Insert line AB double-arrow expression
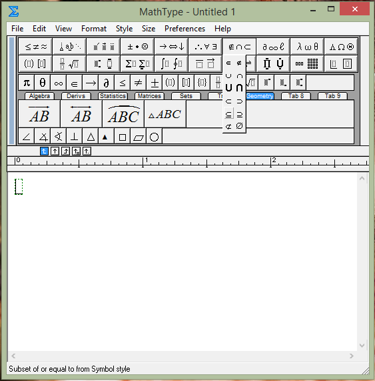This screenshot has width=375, height=381. coord(81,113)
